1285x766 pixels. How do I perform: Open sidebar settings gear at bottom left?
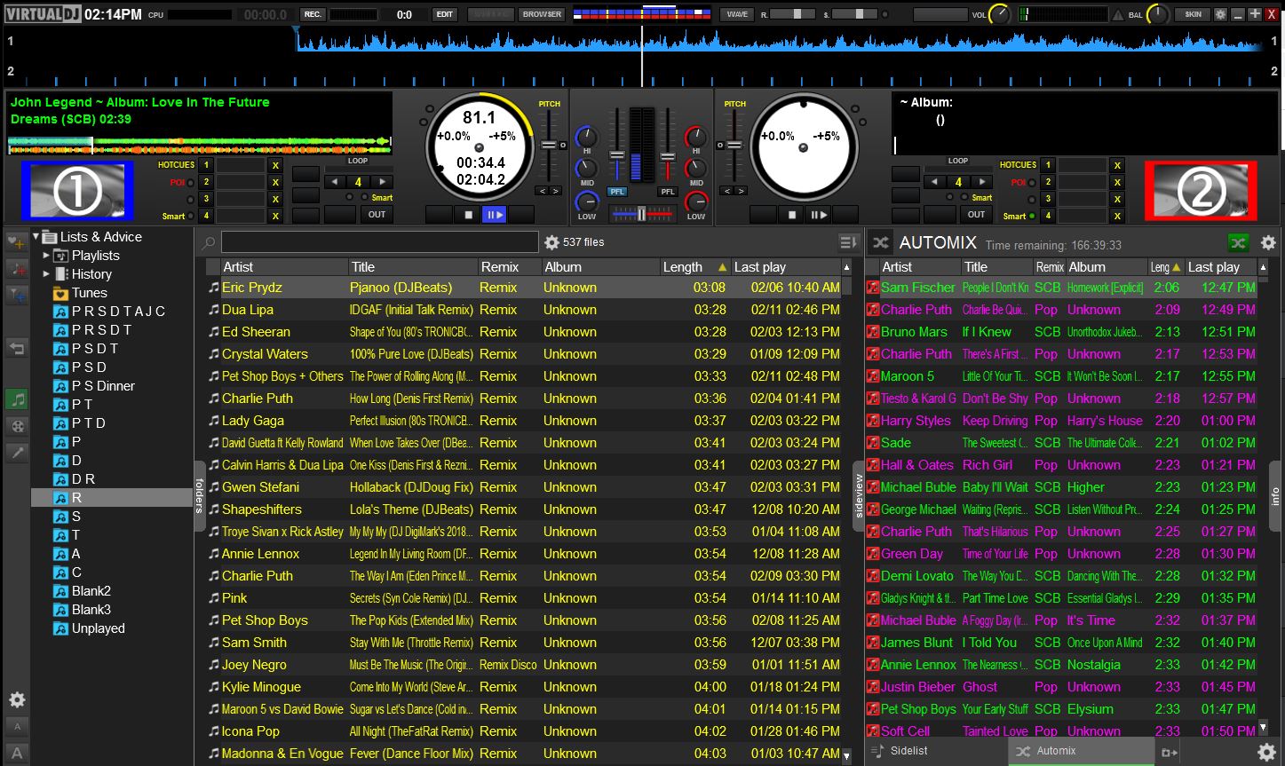(17, 700)
